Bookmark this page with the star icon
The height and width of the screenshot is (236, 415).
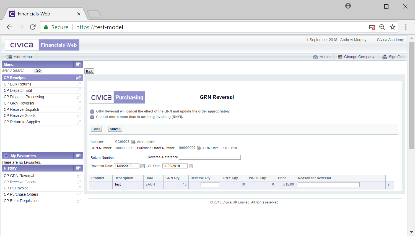click(x=392, y=27)
